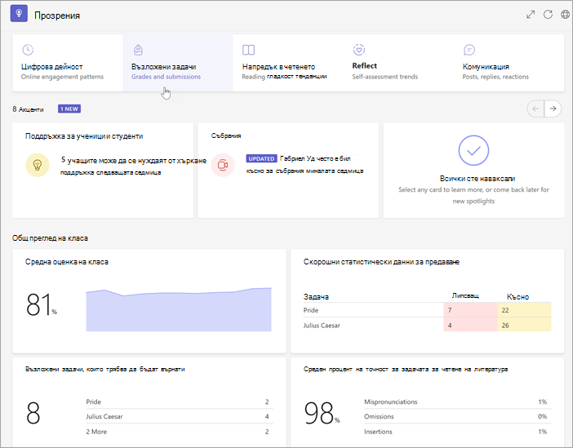Viewport: 573px width, 448px height.
Task: Click the backpack icon for Възложени задачи
Action: pos(138,50)
